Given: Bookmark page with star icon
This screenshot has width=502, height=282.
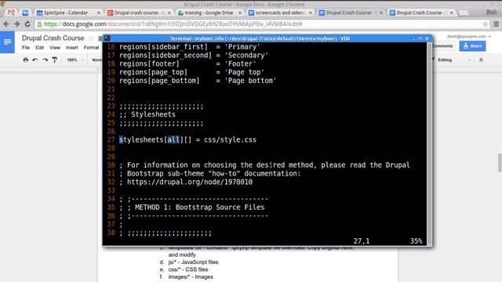Looking at the screenshot, I should [x=485, y=24].
